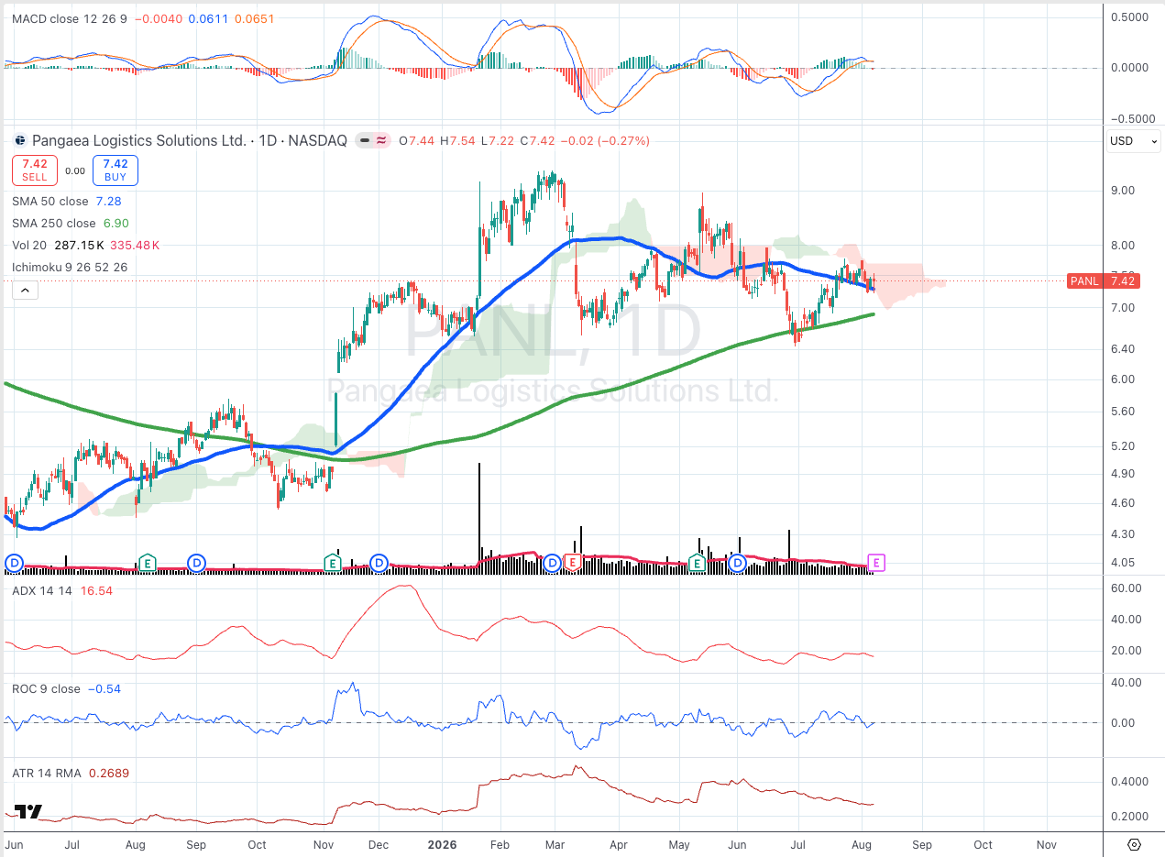
Task: Select the SMA 250 close indicator legend
Action: click(x=54, y=224)
